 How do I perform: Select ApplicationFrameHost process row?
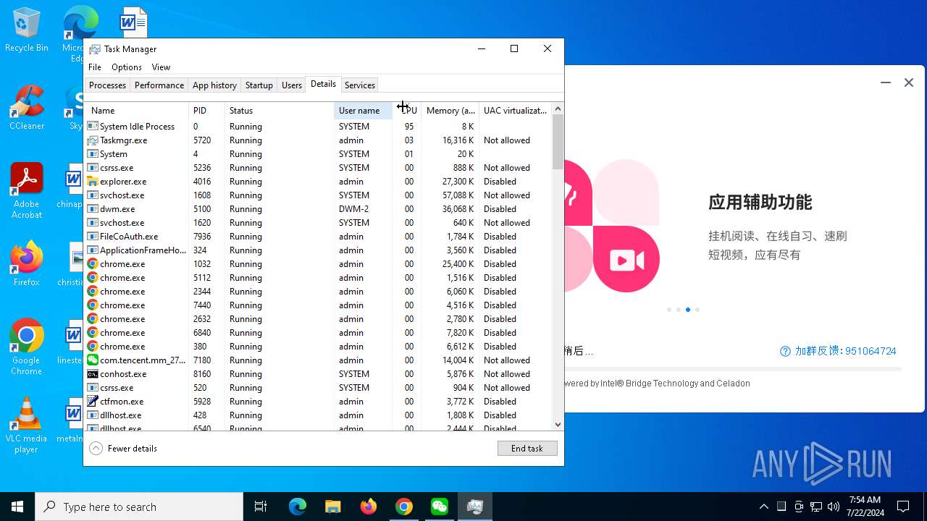point(317,250)
